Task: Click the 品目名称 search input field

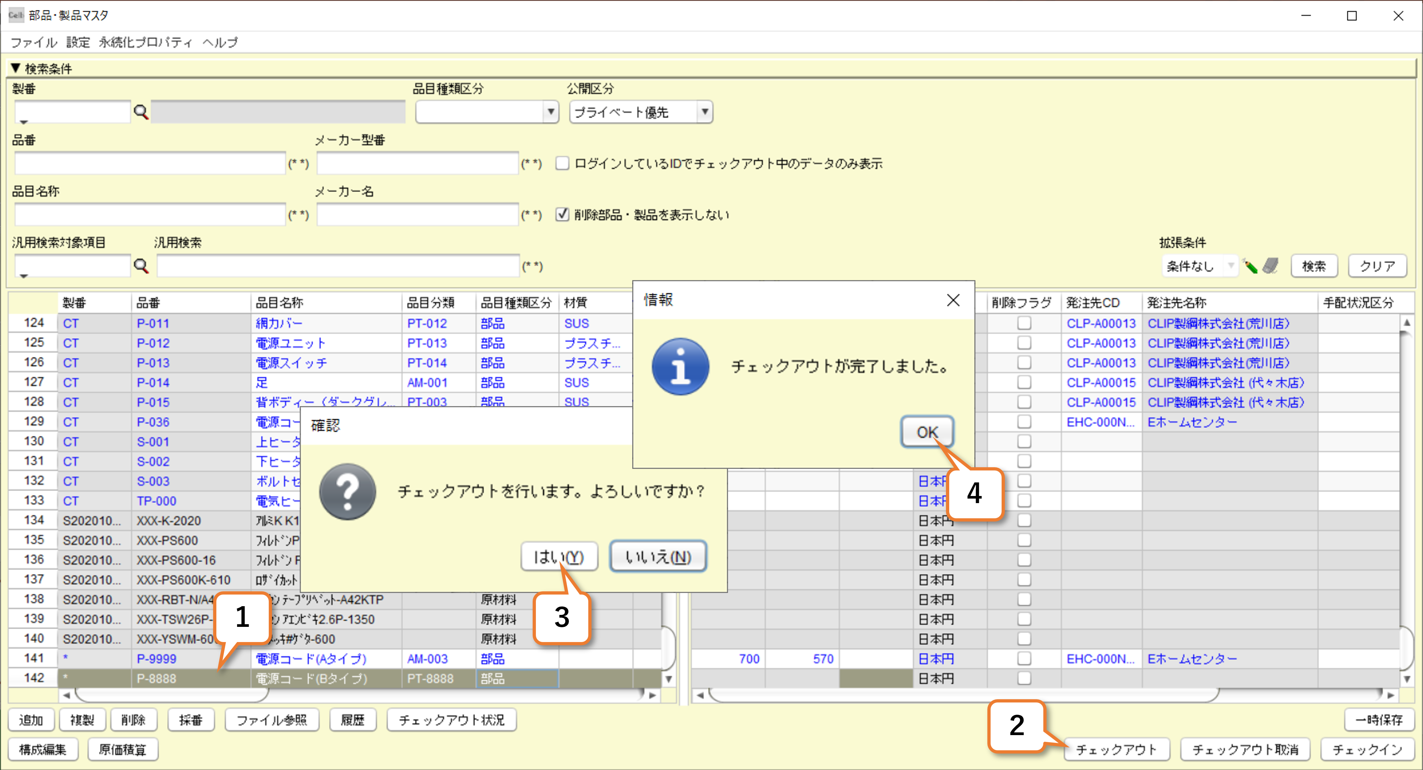Action: (150, 214)
